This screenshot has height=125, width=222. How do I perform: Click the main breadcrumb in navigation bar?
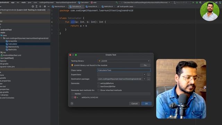(x=24, y=2)
